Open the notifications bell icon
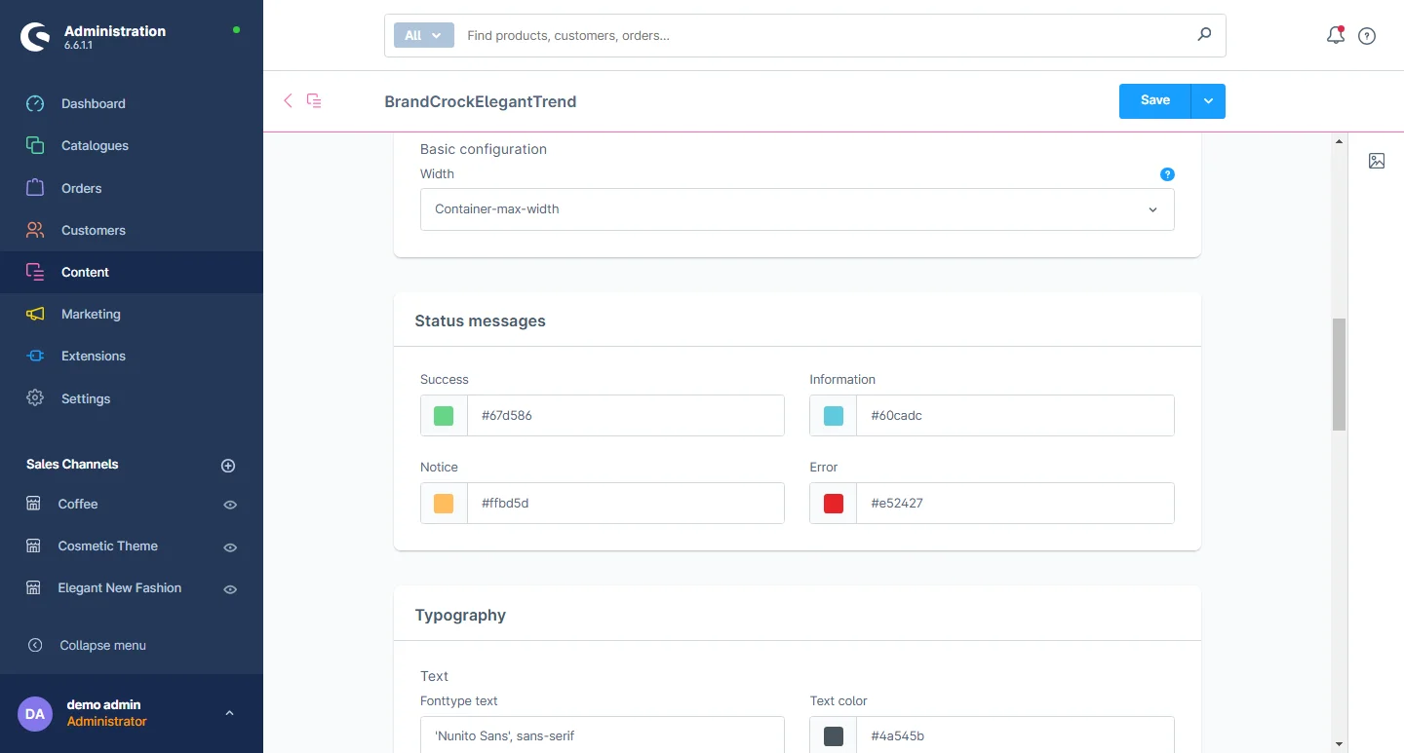The height and width of the screenshot is (753, 1404). [x=1335, y=36]
